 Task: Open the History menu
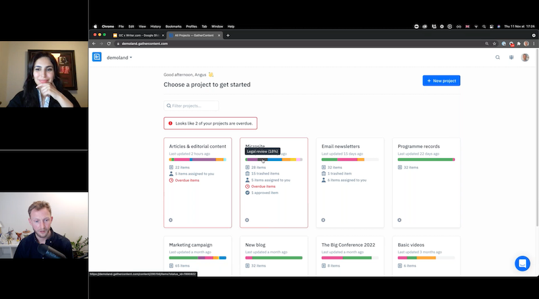(156, 26)
